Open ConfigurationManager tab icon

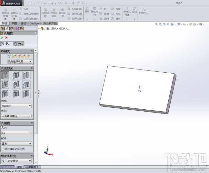(12, 28)
